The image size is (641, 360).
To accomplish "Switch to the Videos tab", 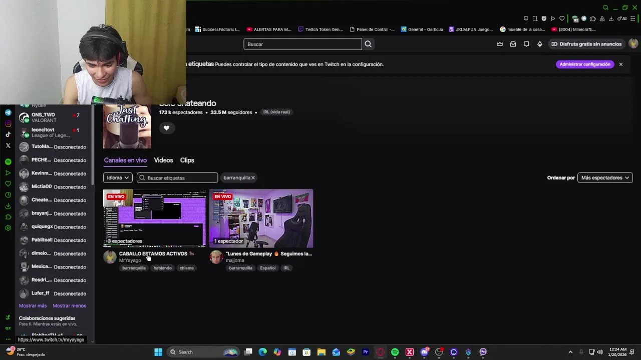I will [163, 160].
